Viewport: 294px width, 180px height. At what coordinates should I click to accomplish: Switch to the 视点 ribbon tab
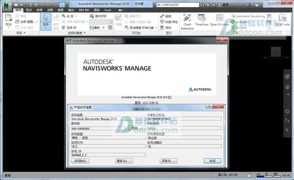tap(29, 10)
